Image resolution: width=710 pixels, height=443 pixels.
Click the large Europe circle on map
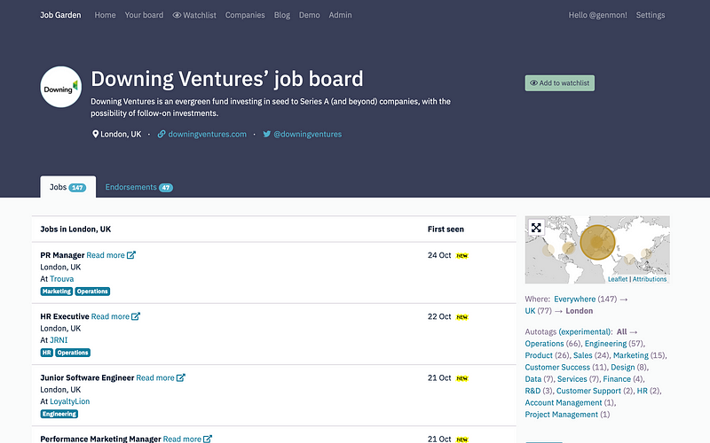[597, 242]
